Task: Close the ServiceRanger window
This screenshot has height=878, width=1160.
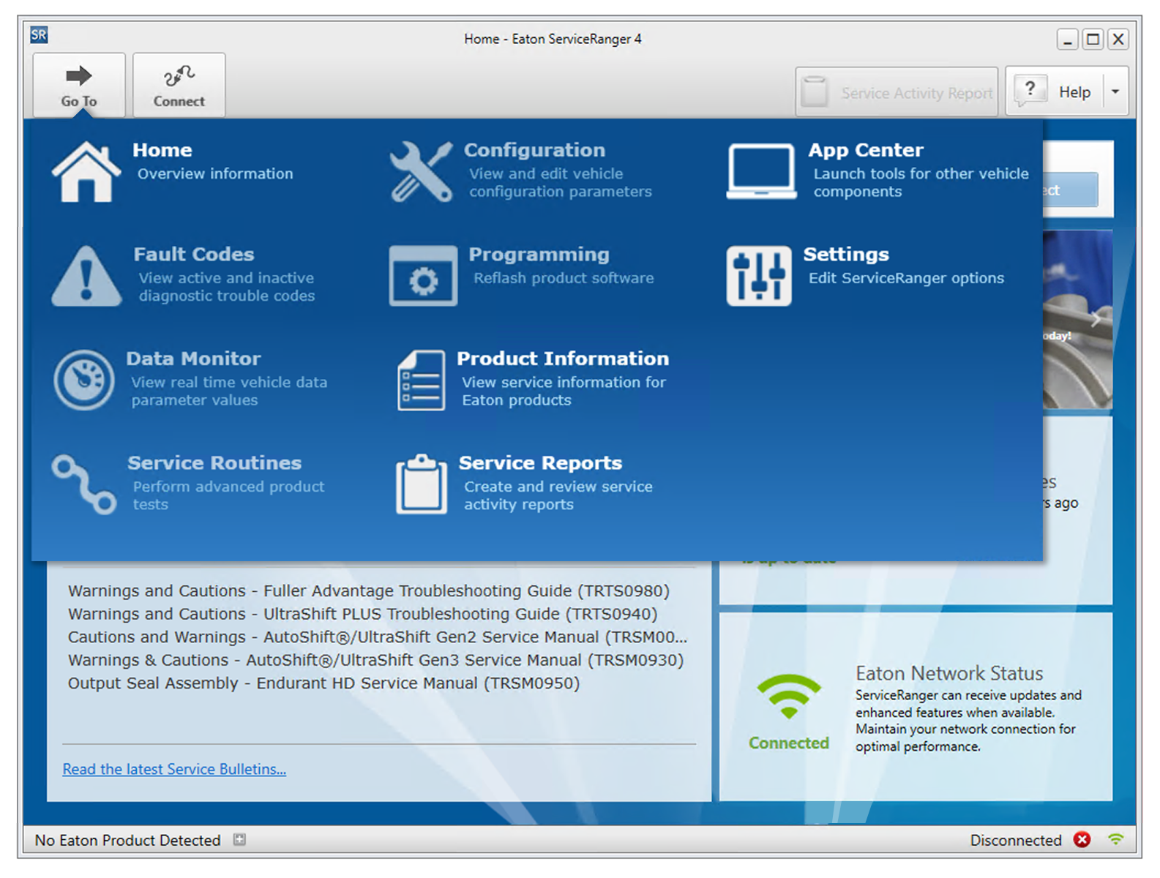Action: point(1118,40)
